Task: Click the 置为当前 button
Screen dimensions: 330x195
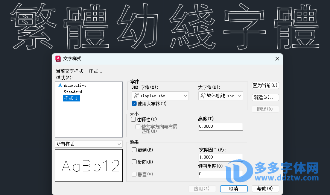Action: coord(265,86)
